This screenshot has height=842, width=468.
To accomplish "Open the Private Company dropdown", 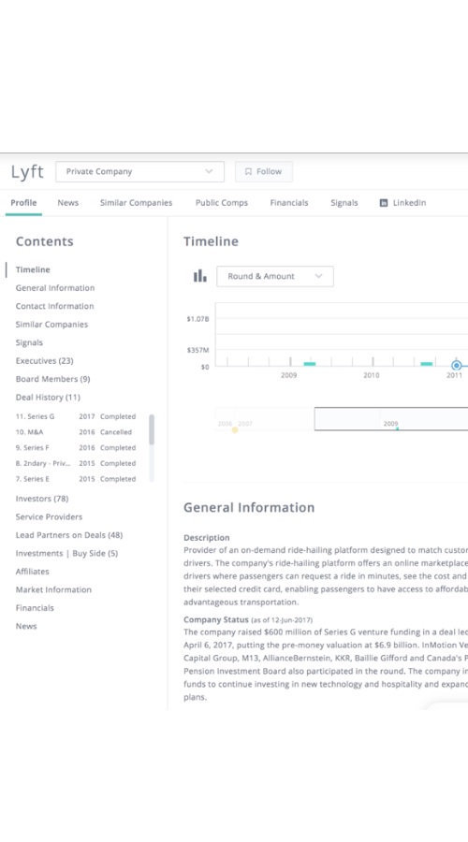I will click(x=139, y=172).
